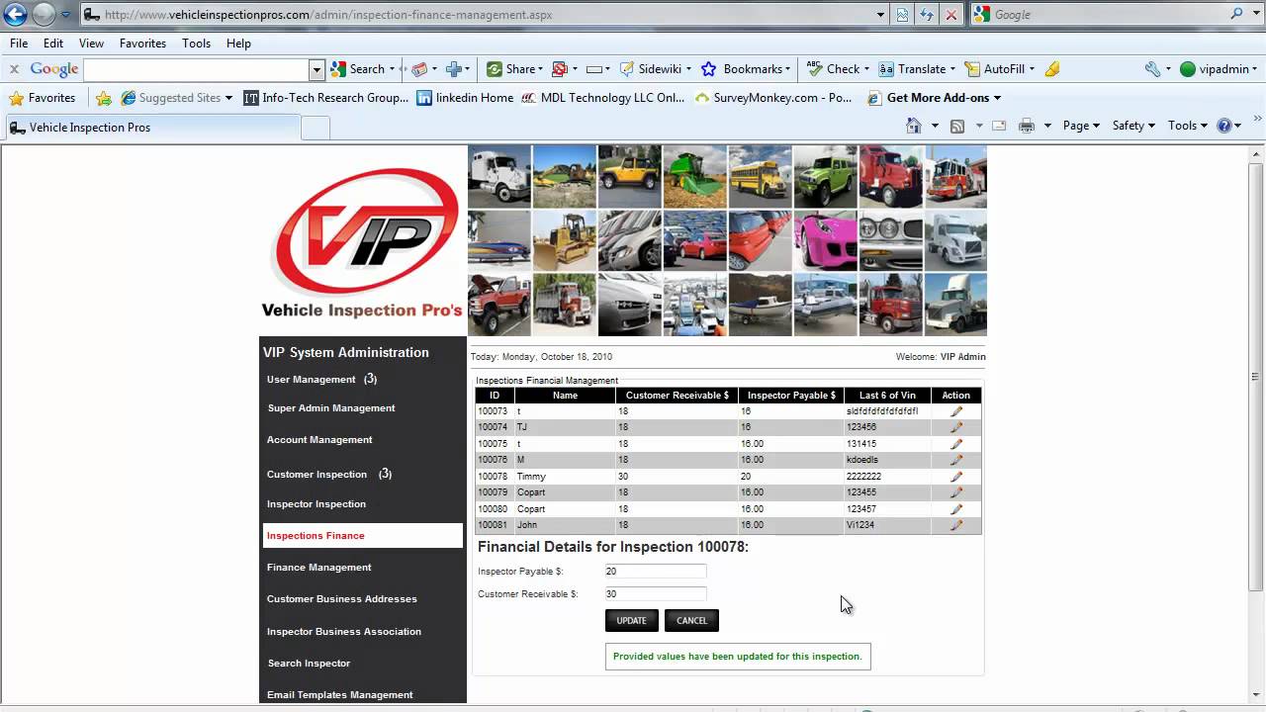Click the Check spelling toolbar button
Viewport: 1266px width, 712px height.
click(x=837, y=69)
